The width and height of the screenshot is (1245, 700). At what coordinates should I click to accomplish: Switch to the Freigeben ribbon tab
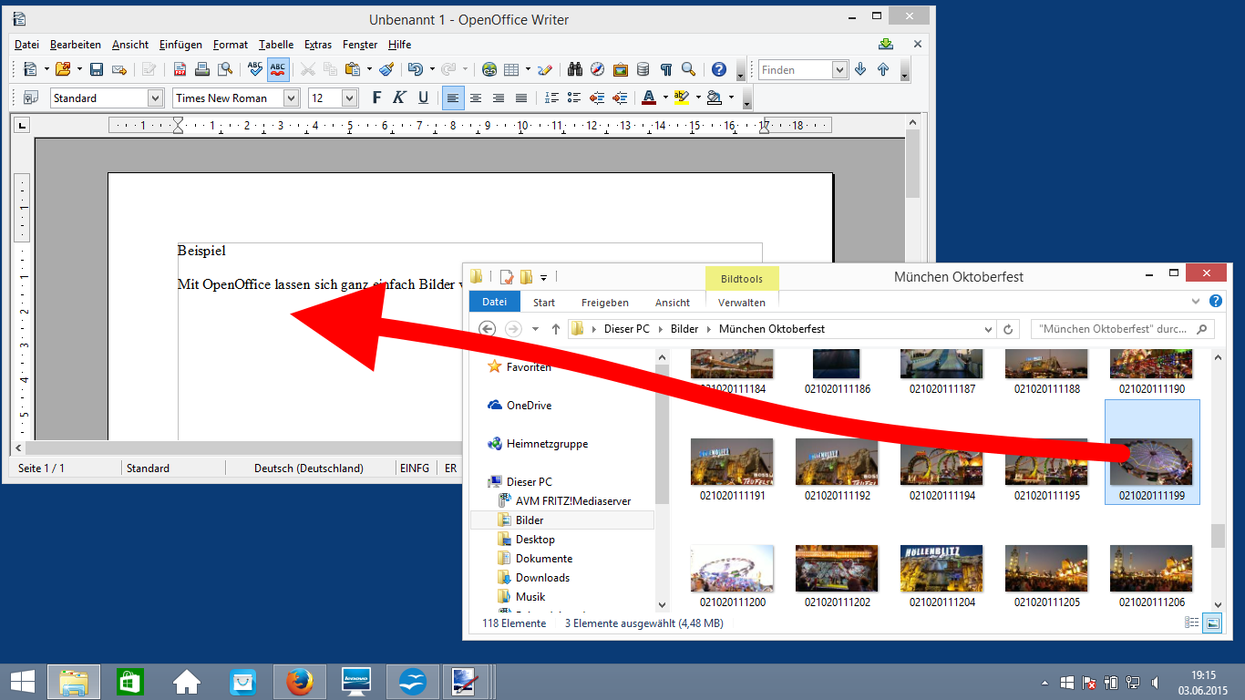(x=604, y=303)
